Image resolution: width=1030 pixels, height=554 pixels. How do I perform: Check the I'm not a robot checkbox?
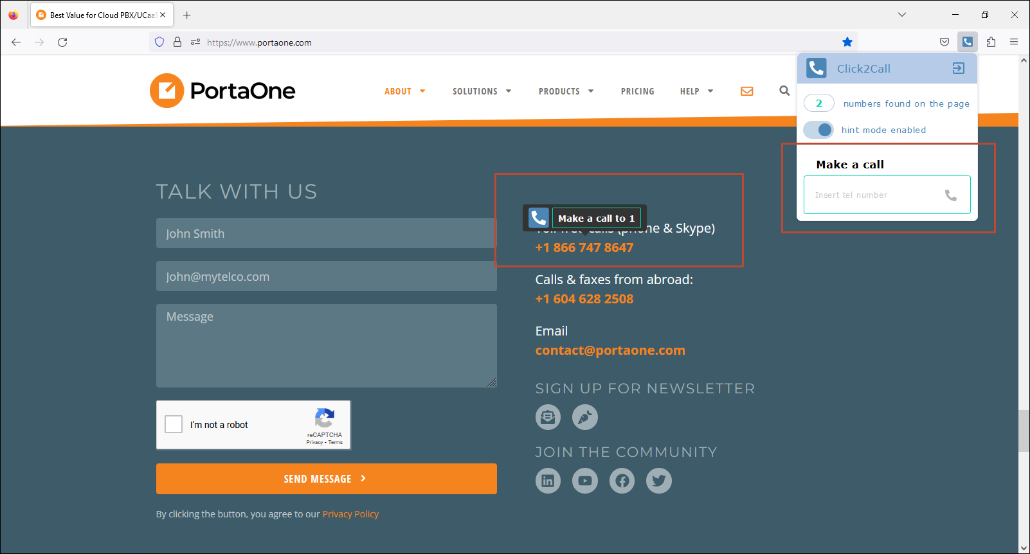click(174, 424)
